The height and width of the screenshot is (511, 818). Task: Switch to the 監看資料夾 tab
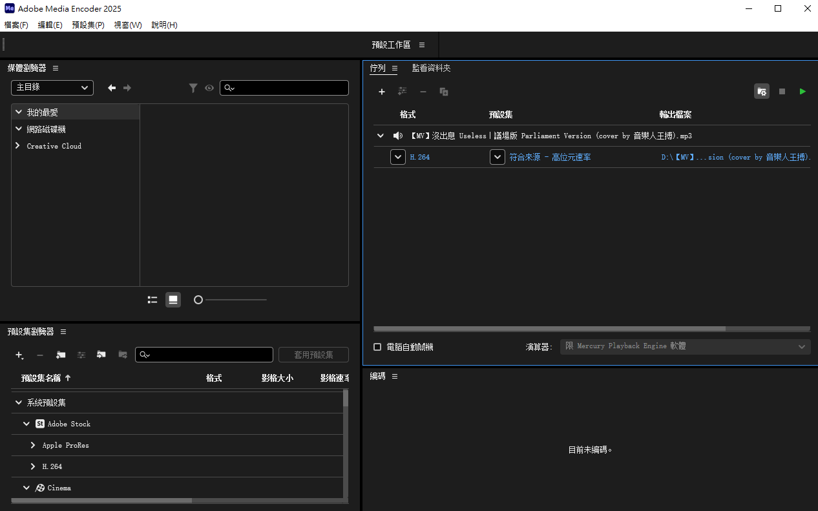click(x=432, y=68)
